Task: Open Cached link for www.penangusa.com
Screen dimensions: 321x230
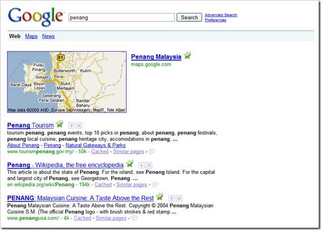Action: tap(82, 218)
